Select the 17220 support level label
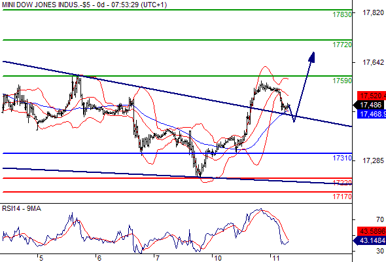This screenshot has height=262, width=386. [x=342, y=183]
